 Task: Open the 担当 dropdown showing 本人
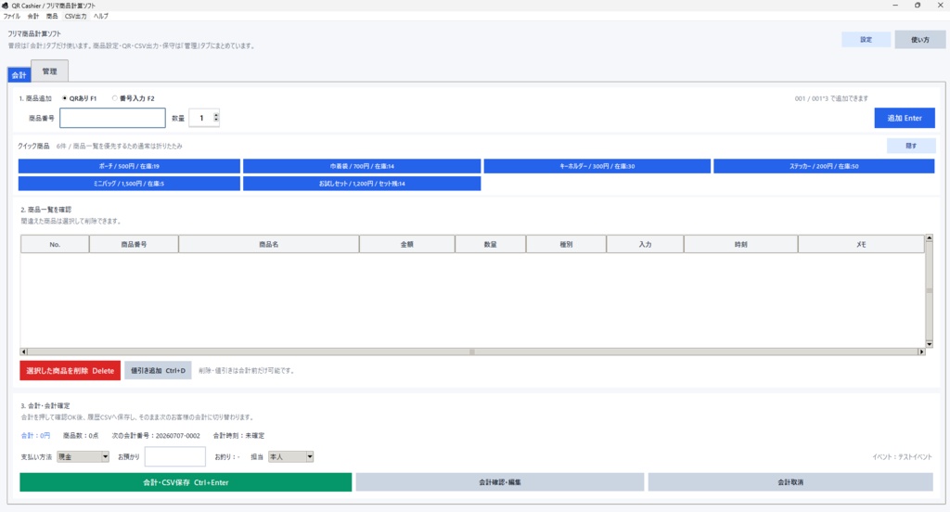290,457
